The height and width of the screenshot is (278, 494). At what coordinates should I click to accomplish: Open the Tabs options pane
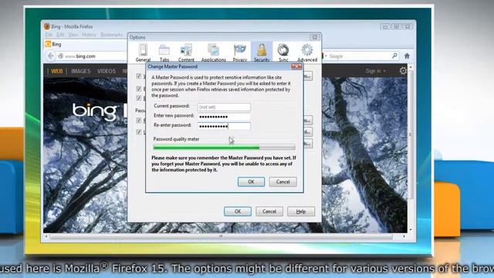point(164,53)
